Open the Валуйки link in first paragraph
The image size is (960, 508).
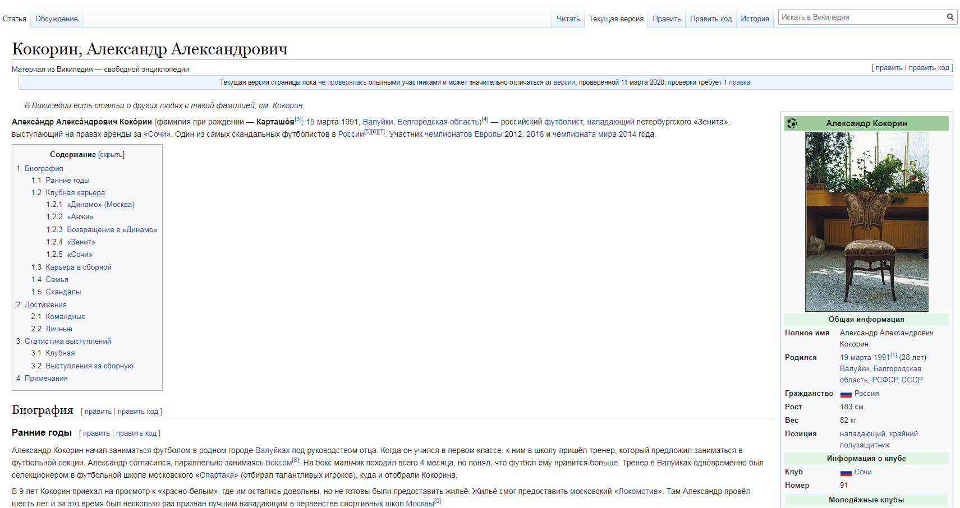click(378, 122)
